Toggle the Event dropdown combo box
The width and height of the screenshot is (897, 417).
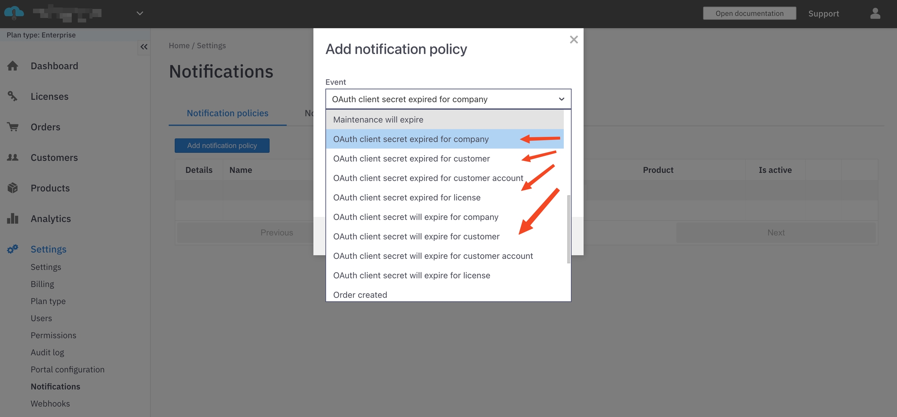click(x=448, y=99)
